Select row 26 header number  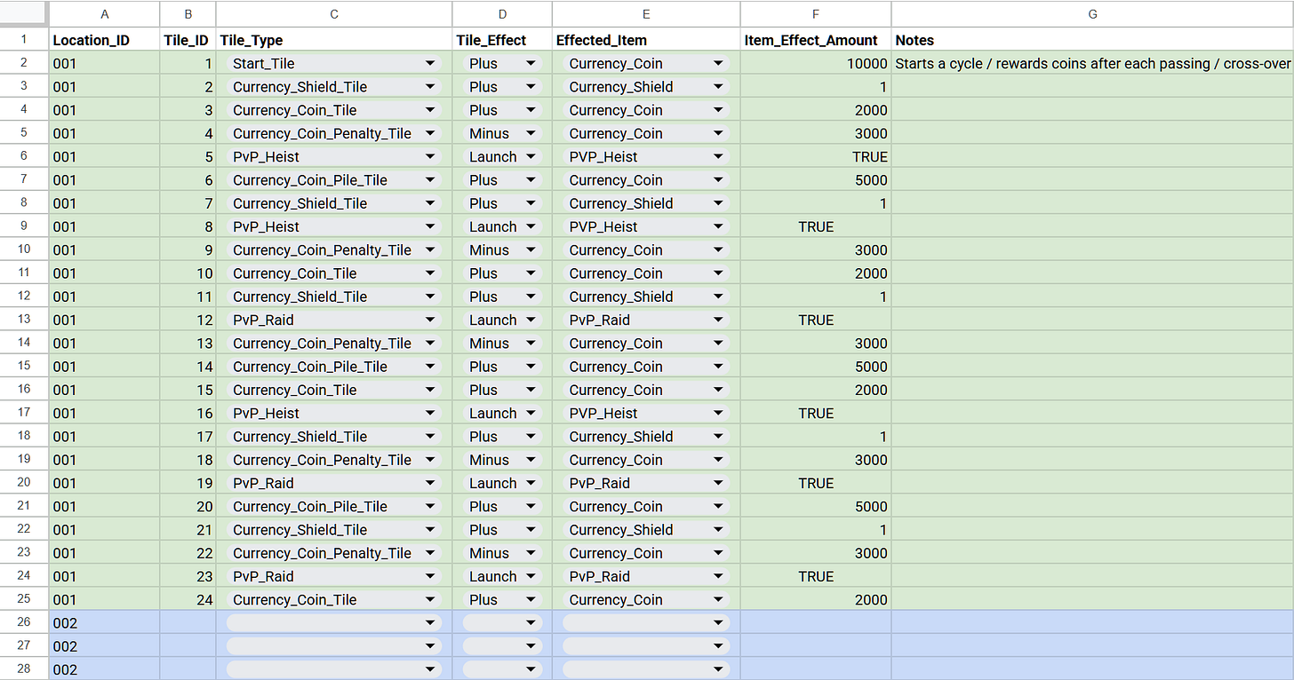(x=24, y=622)
